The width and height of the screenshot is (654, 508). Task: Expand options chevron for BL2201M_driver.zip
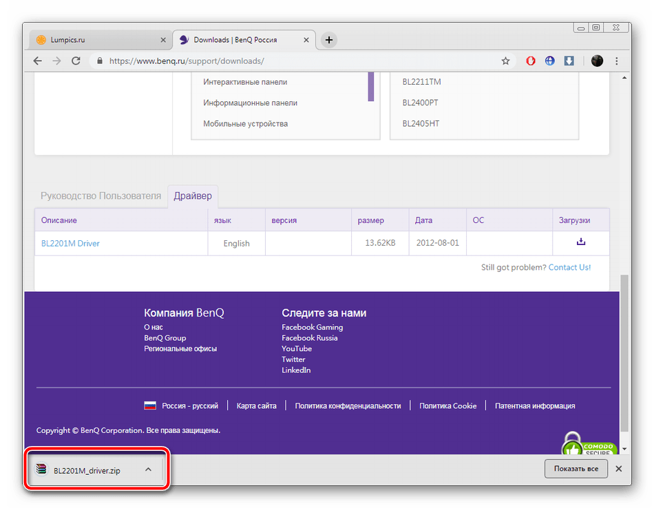(x=148, y=469)
